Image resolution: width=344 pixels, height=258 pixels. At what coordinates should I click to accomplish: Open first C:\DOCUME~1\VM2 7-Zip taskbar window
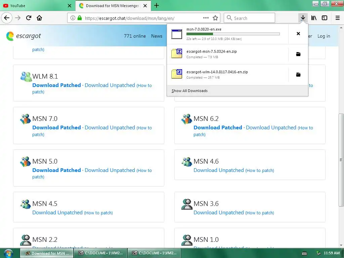[100, 253]
